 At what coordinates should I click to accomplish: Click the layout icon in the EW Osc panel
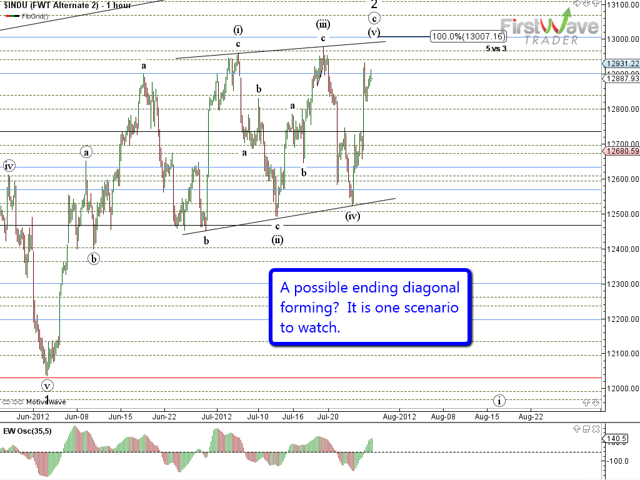(x=587, y=429)
